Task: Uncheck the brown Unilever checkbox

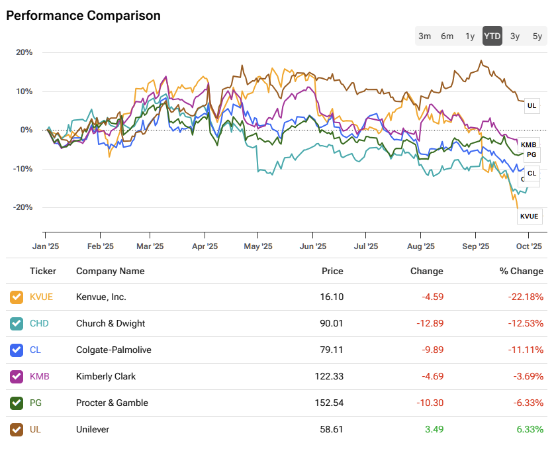Action: click(17, 429)
